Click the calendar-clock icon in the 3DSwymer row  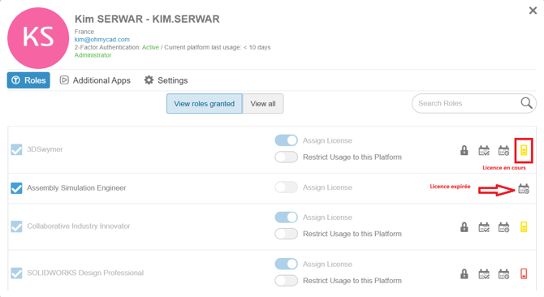503,150
